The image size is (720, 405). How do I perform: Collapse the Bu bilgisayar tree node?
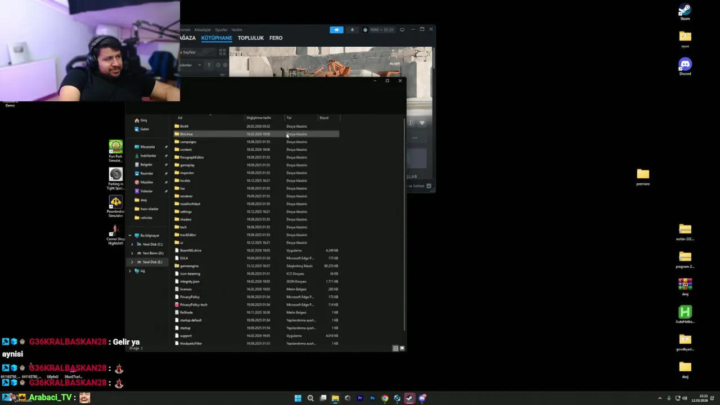pos(130,236)
